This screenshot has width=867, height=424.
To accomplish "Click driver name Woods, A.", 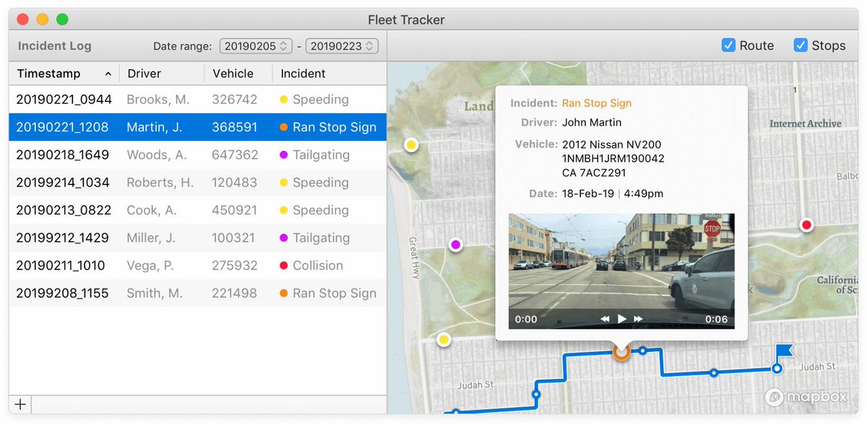I will pyautogui.click(x=157, y=155).
